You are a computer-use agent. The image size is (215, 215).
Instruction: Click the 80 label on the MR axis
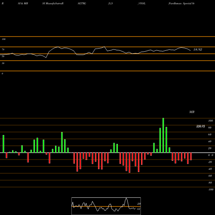click(x=210, y=128)
